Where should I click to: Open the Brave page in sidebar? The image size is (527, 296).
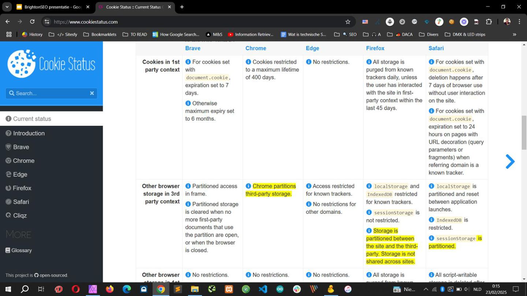click(51, 147)
